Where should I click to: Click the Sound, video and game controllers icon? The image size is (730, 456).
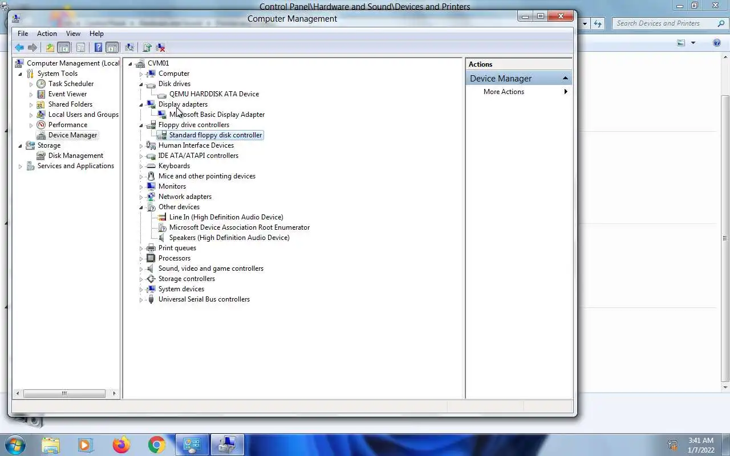[151, 268]
